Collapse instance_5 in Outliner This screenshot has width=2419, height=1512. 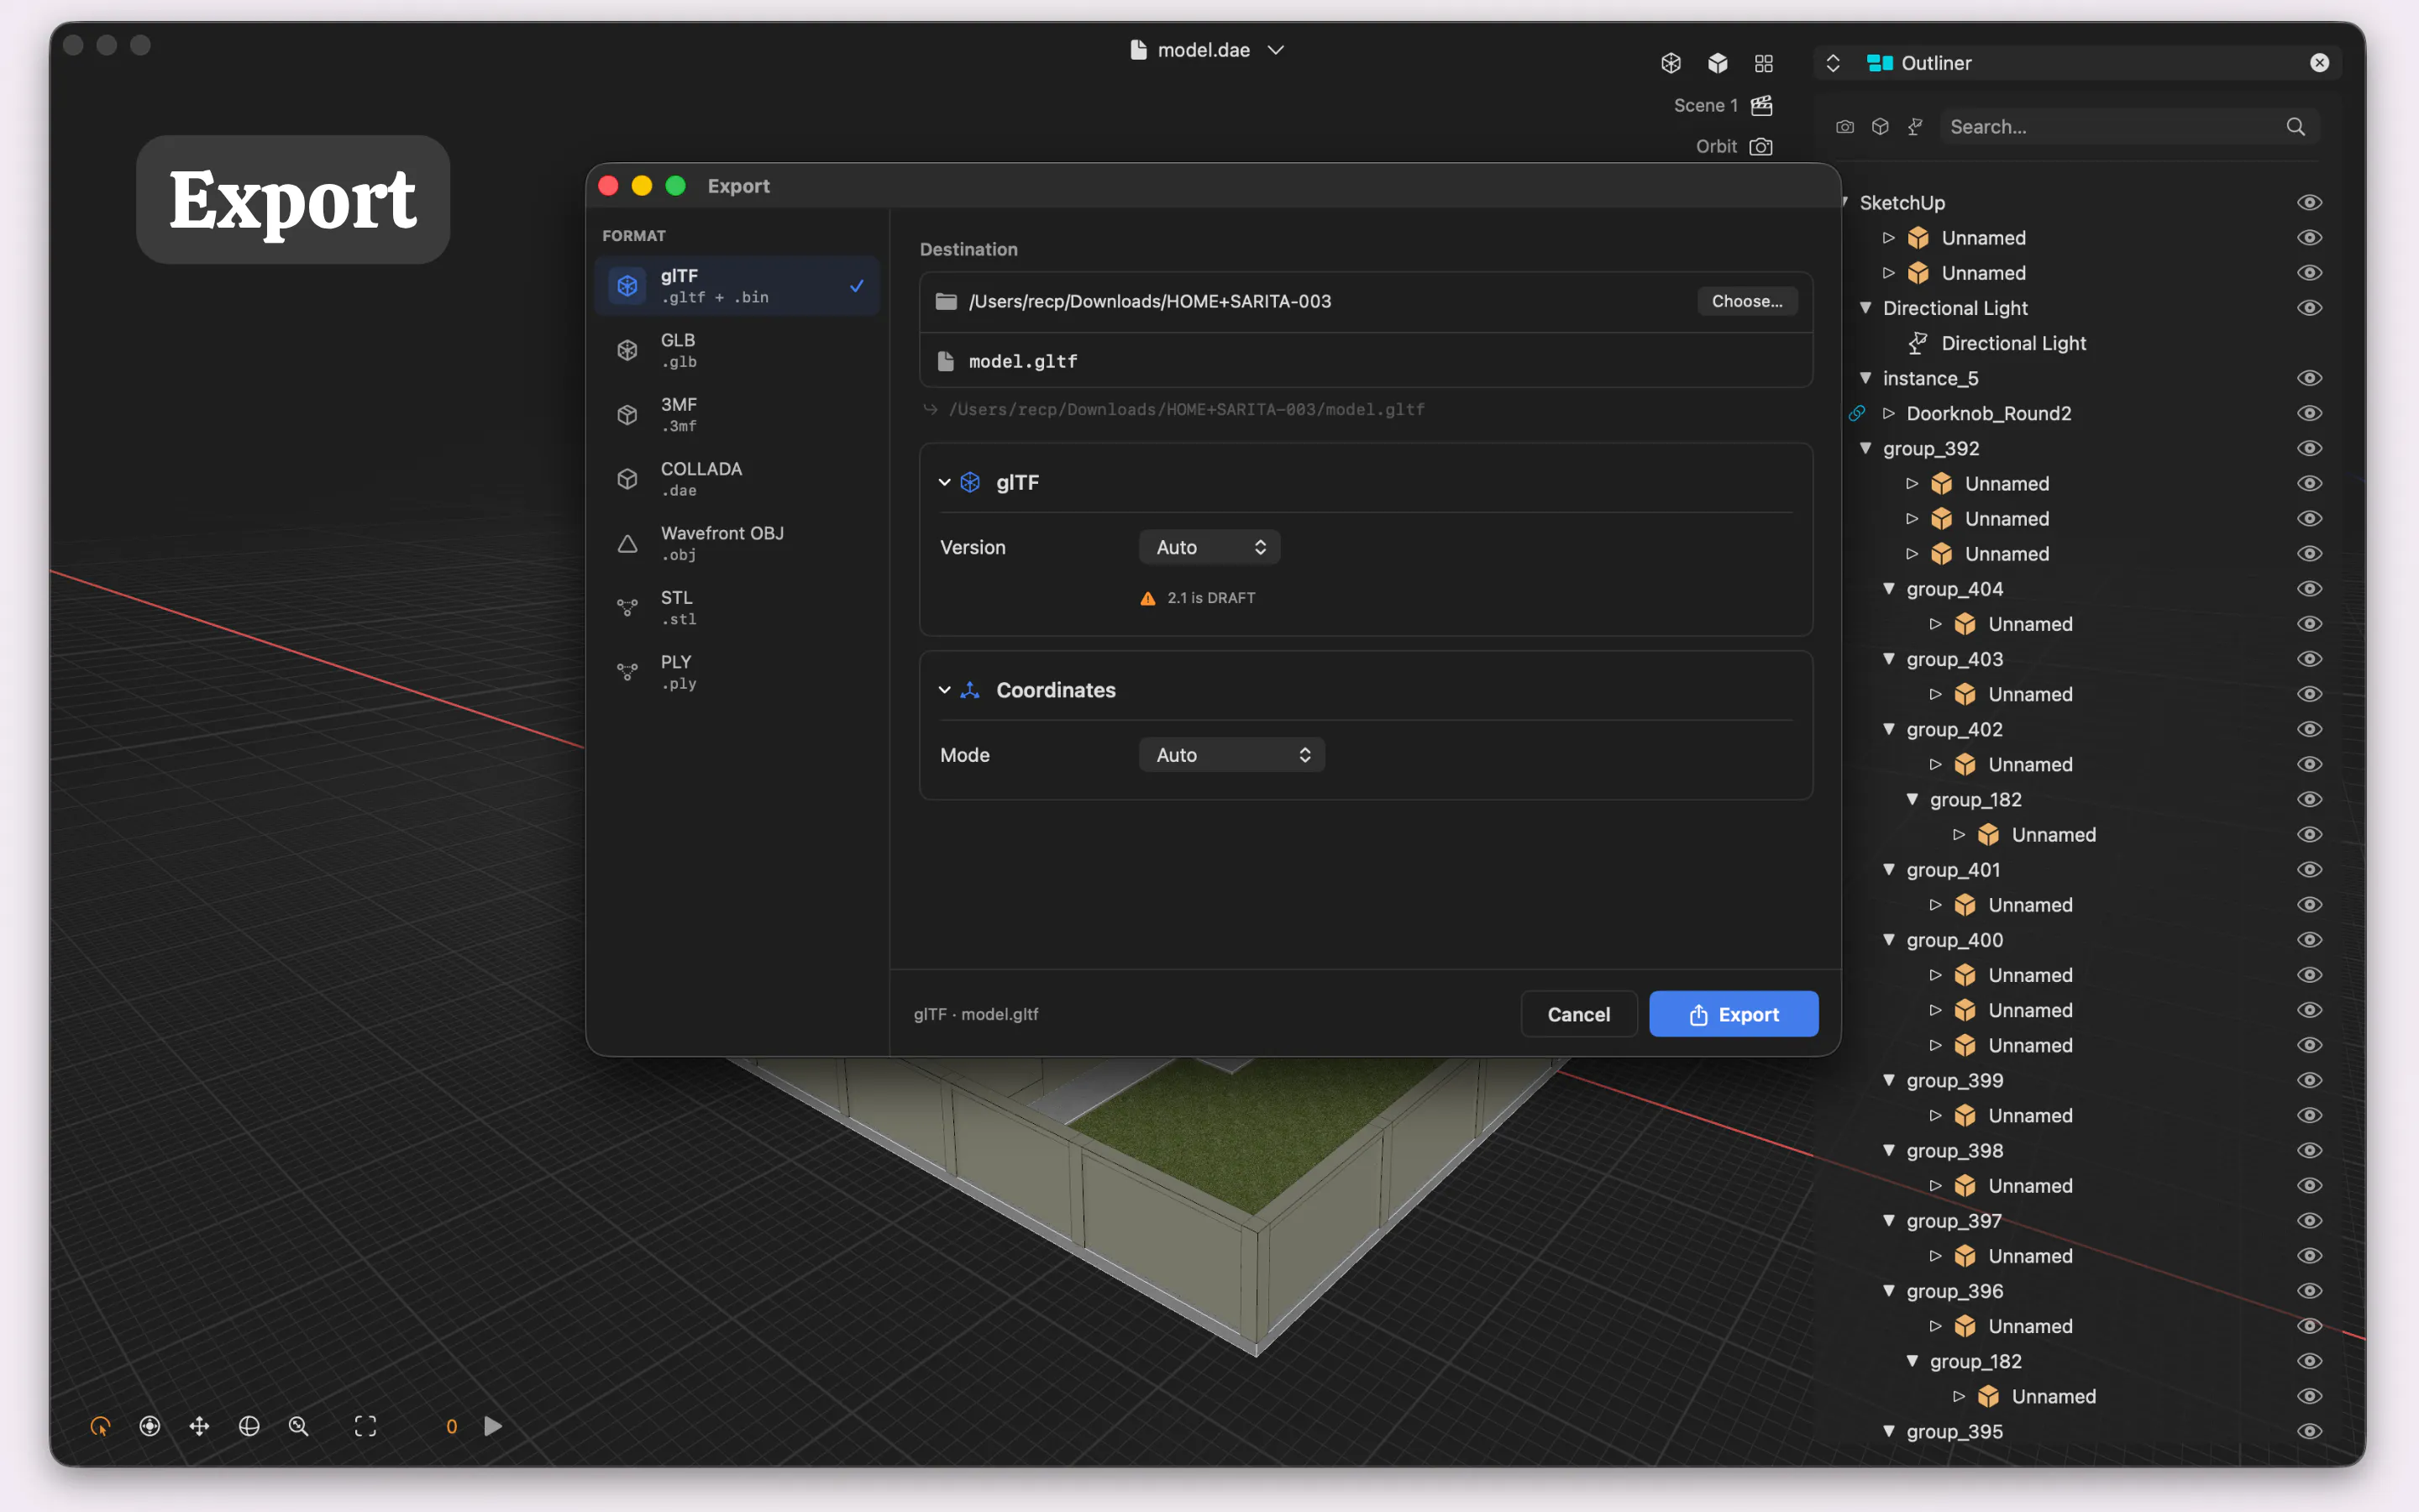point(1865,378)
